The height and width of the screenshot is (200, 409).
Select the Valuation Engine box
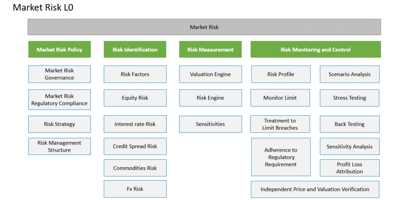(210, 74)
